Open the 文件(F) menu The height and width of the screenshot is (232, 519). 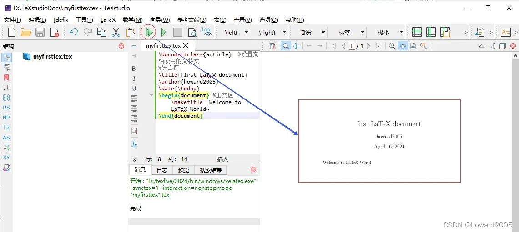pos(13,20)
